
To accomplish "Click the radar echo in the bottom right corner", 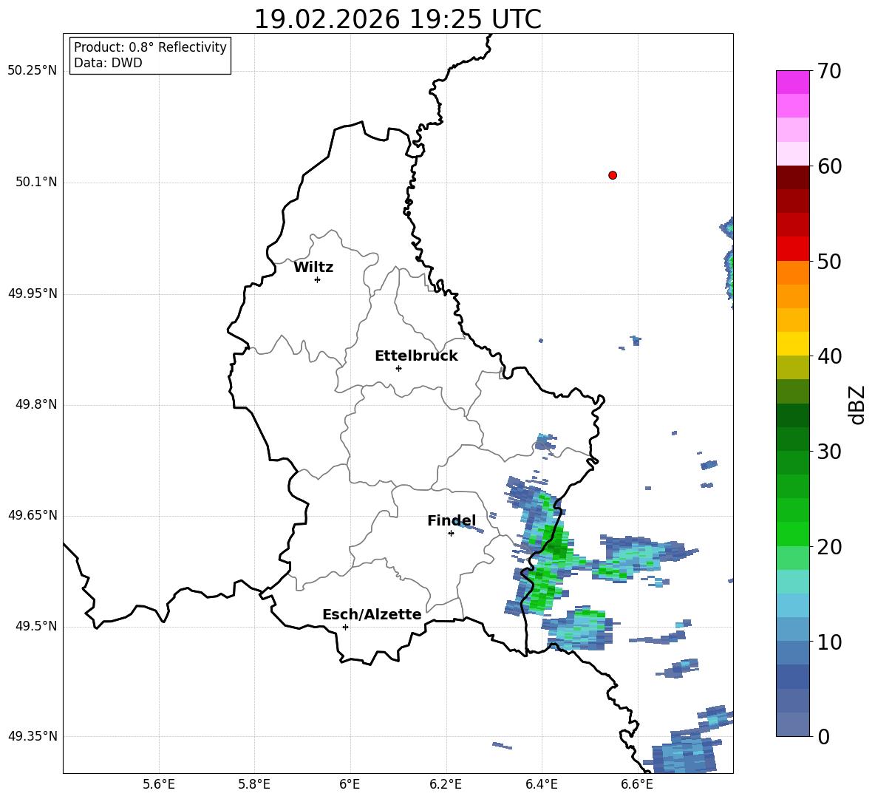I will click(x=685, y=752).
